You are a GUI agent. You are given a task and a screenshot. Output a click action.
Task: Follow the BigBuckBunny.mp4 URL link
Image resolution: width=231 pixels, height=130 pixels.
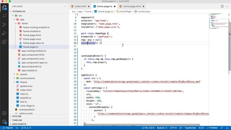tap(147, 82)
